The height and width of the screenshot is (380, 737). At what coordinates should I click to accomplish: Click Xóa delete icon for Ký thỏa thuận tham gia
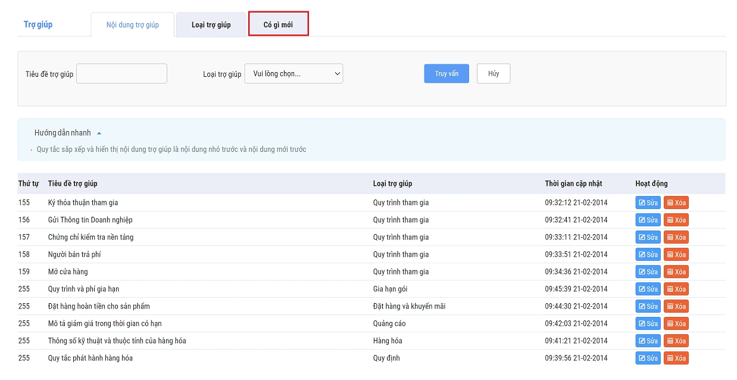676,203
